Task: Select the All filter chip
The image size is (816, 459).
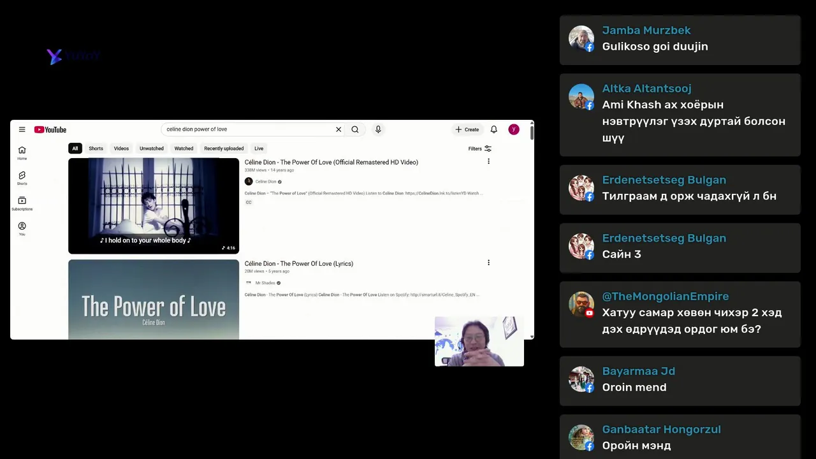Action: coord(75,149)
